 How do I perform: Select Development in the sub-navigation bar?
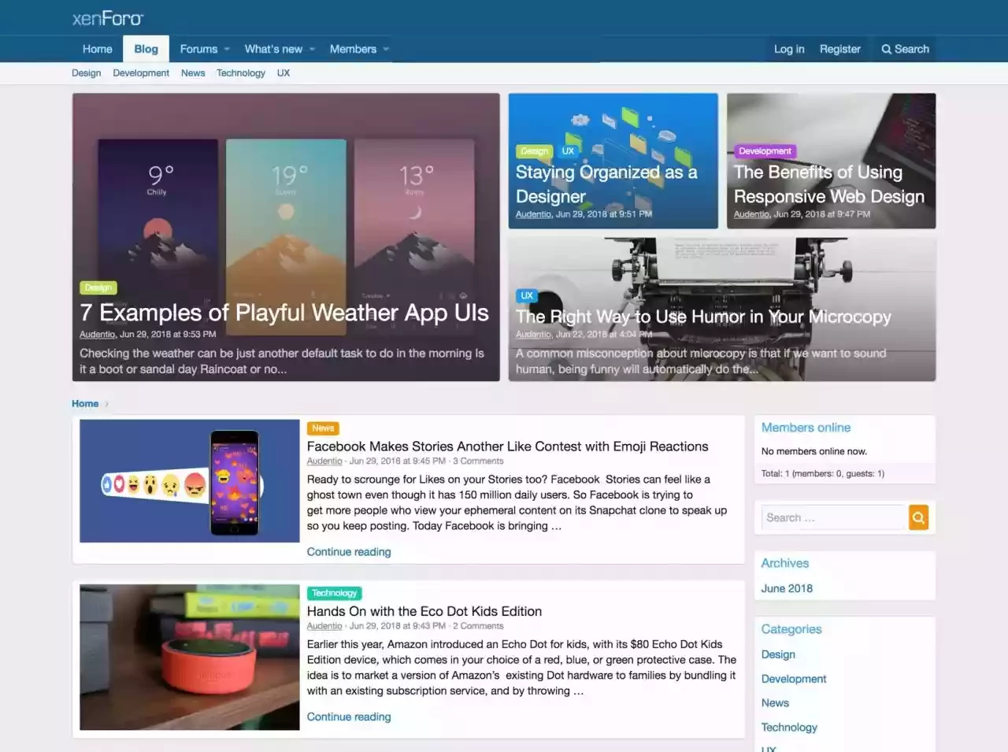(141, 73)
